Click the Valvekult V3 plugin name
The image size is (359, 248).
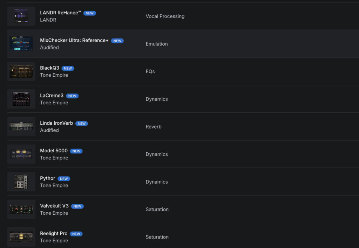54,206
